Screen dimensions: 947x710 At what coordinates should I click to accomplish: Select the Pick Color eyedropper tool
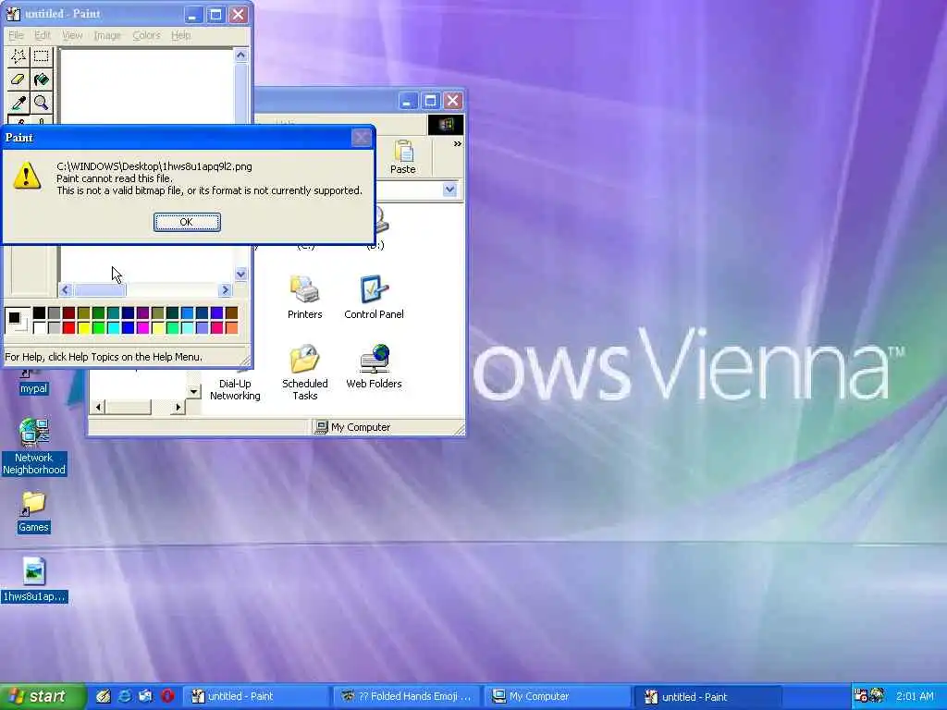pos(18,103)
